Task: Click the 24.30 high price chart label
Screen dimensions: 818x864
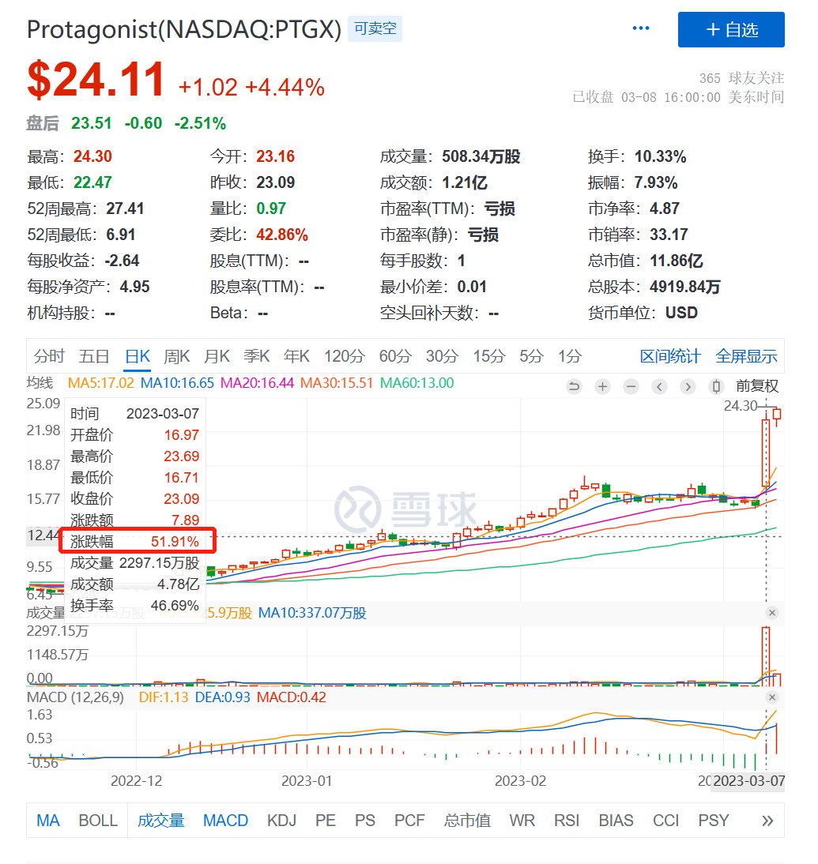Action: click(x=741, y=406)
